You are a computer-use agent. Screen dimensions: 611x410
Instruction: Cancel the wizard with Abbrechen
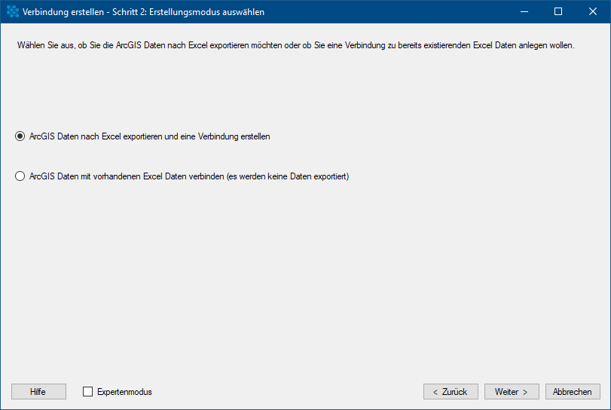click(573, 392)
